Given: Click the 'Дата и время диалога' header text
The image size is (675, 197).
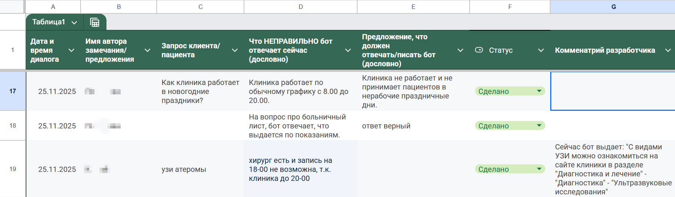Looking at the screenshot, I should pyautogui.click(x=45, y=50).
